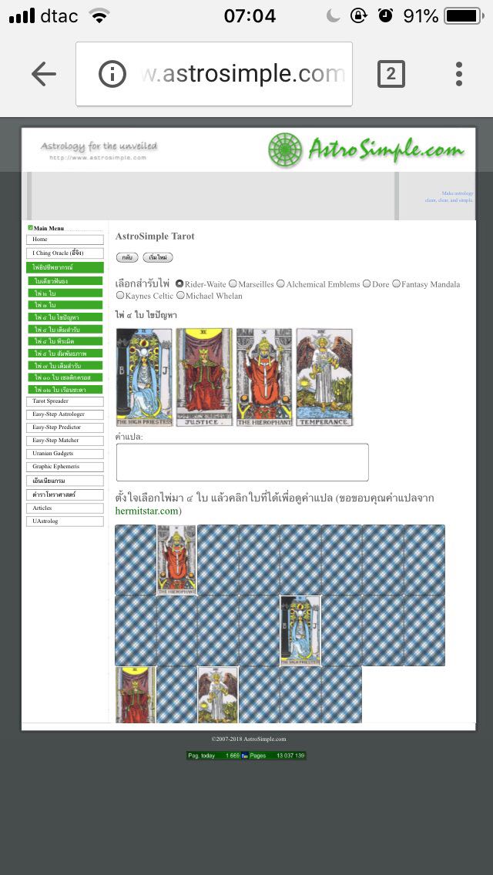Open the ไพ่ยิปซีพยากรณ์ menu section
Image resolution: width=493 pixels, height=875 pixels.
point(65,267)
